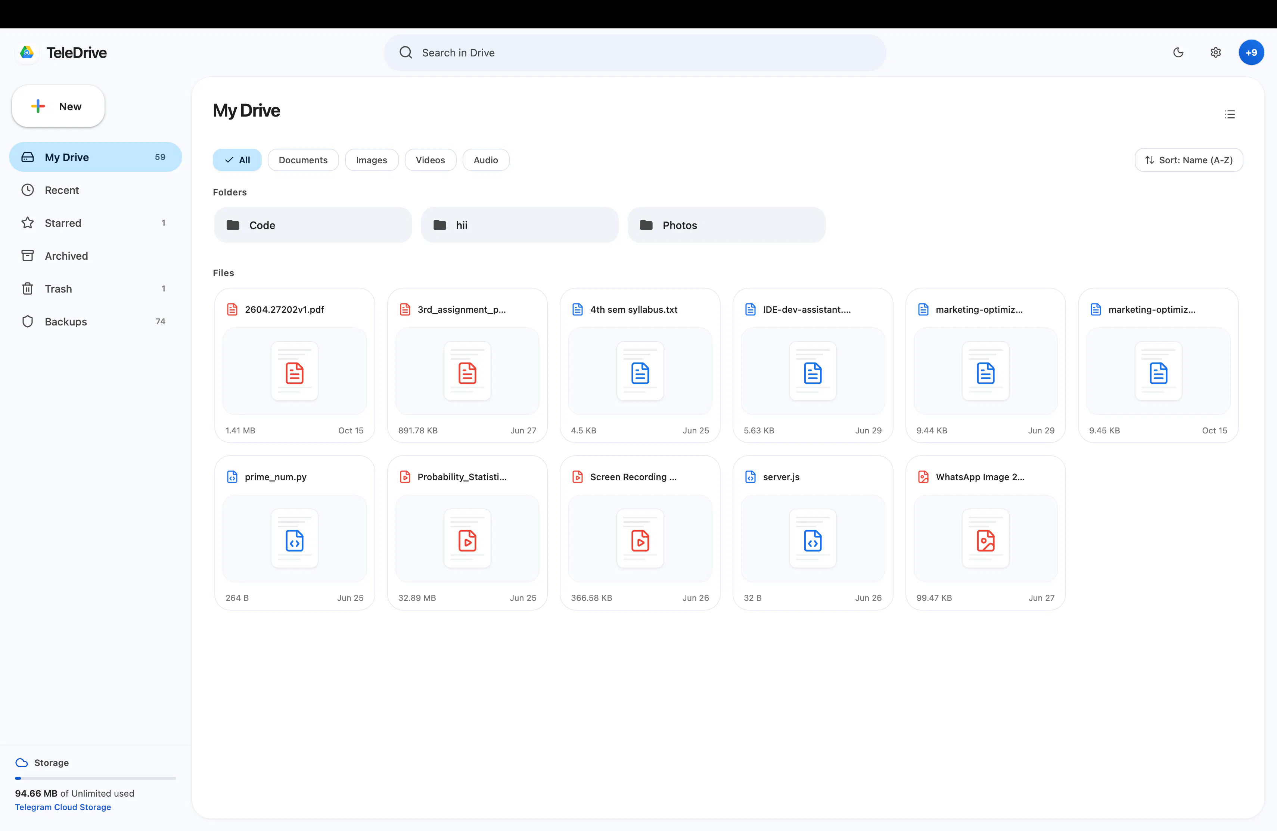Click the Storage cloud icon
Image resolution: width=1277 pixels, height=831 pixels.
pos(21,763)
